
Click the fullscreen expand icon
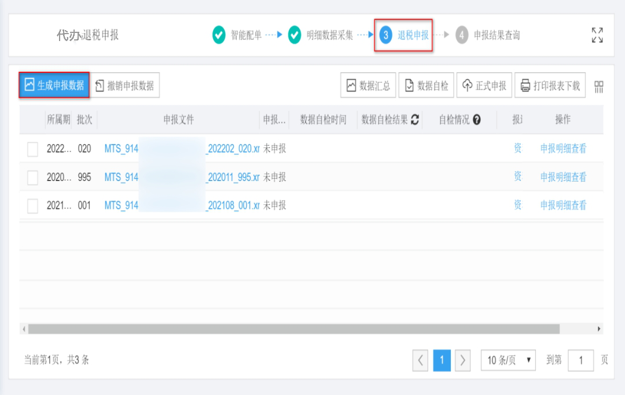(x=597, y=35)
